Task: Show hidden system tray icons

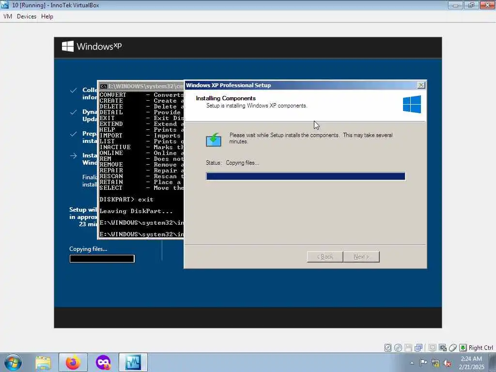Action: click(x=412, y=363)
